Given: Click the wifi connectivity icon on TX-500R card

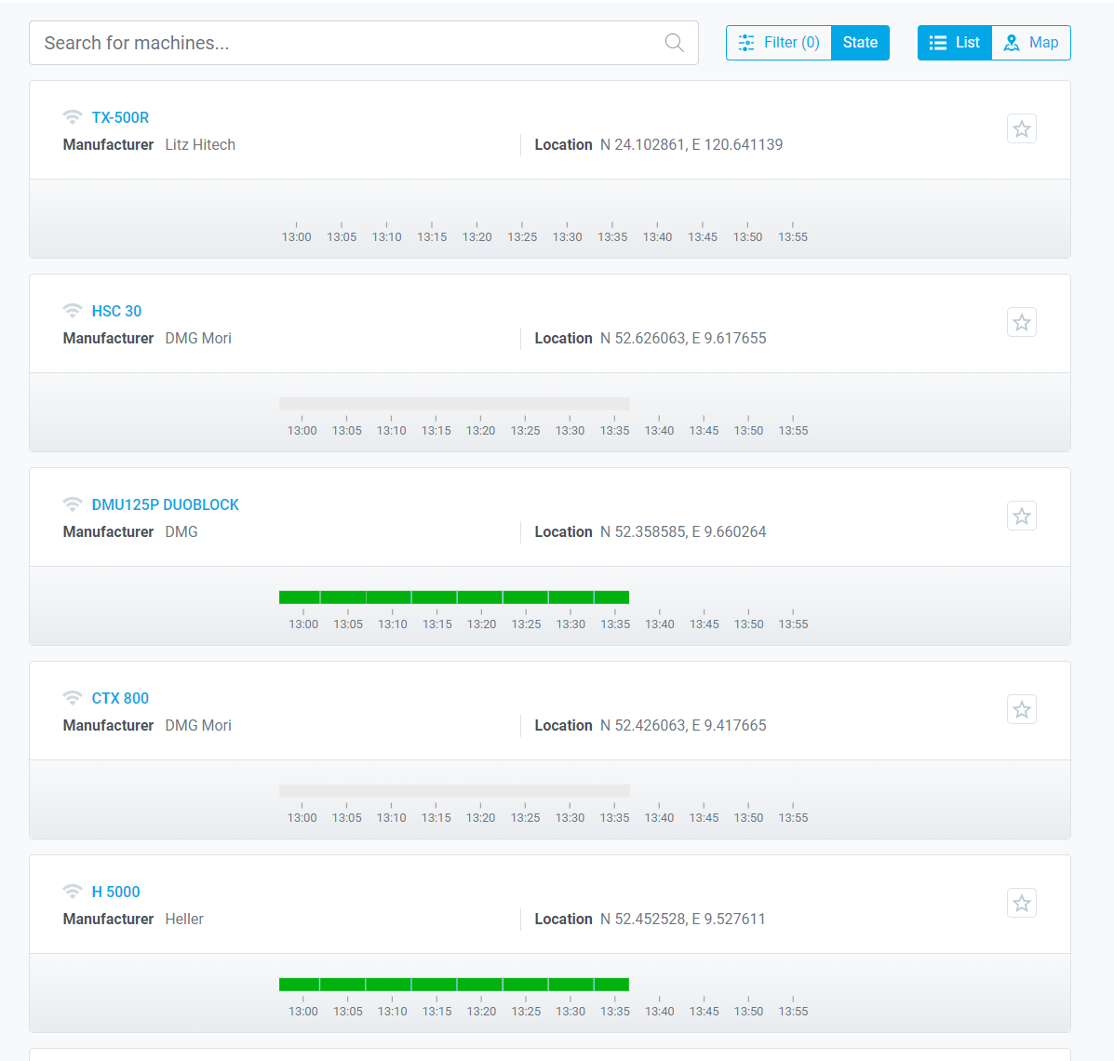Looking at the screenshot, I should click(x=73, y=116).
